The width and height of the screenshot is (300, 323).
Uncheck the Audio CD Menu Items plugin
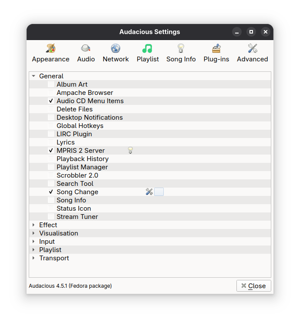pos(51,101)
